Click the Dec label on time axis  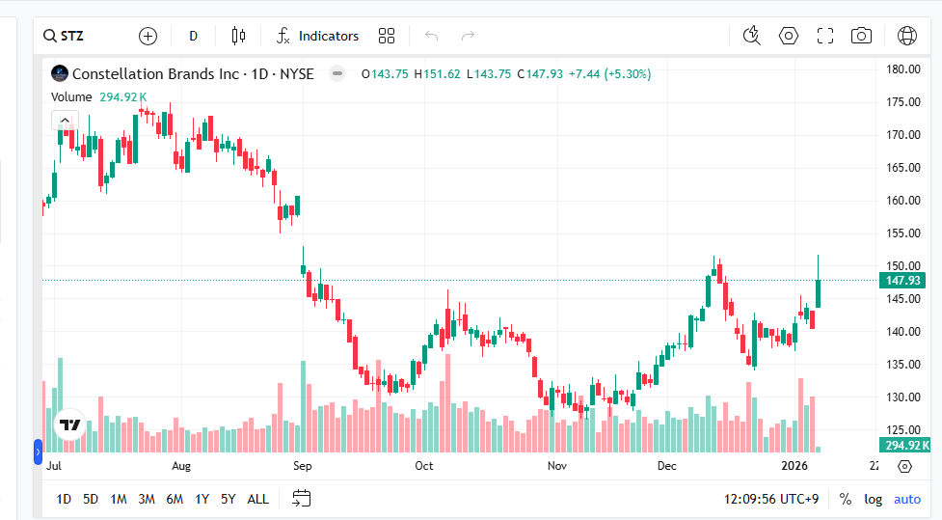pos(667,466)
